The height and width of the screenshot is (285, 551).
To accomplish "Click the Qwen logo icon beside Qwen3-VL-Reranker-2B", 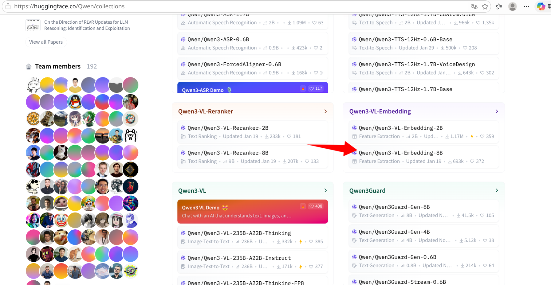I will point(183,128).
